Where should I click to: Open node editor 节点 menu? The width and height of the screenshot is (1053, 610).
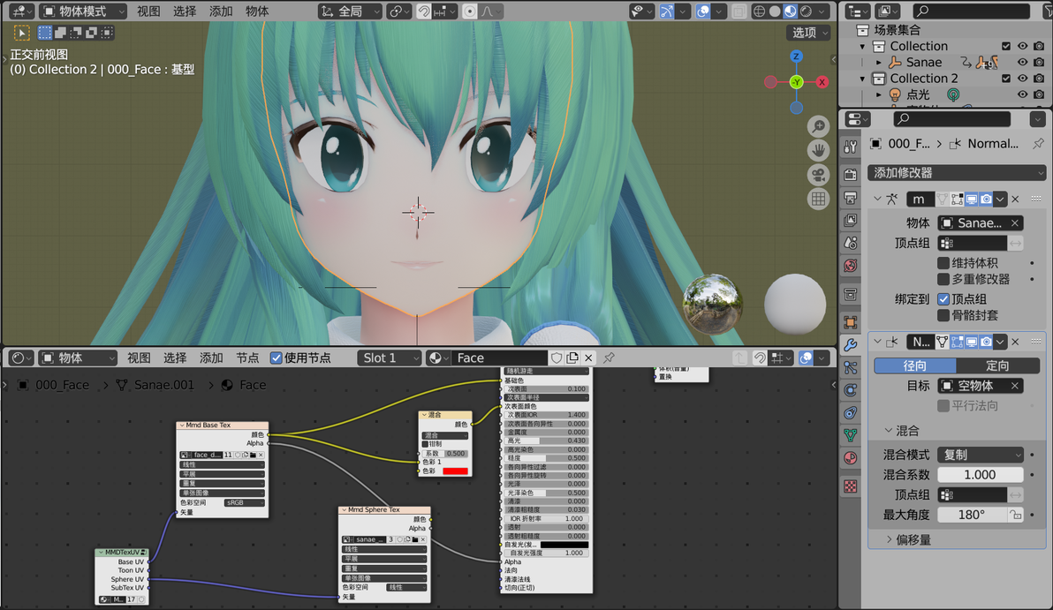247,358
